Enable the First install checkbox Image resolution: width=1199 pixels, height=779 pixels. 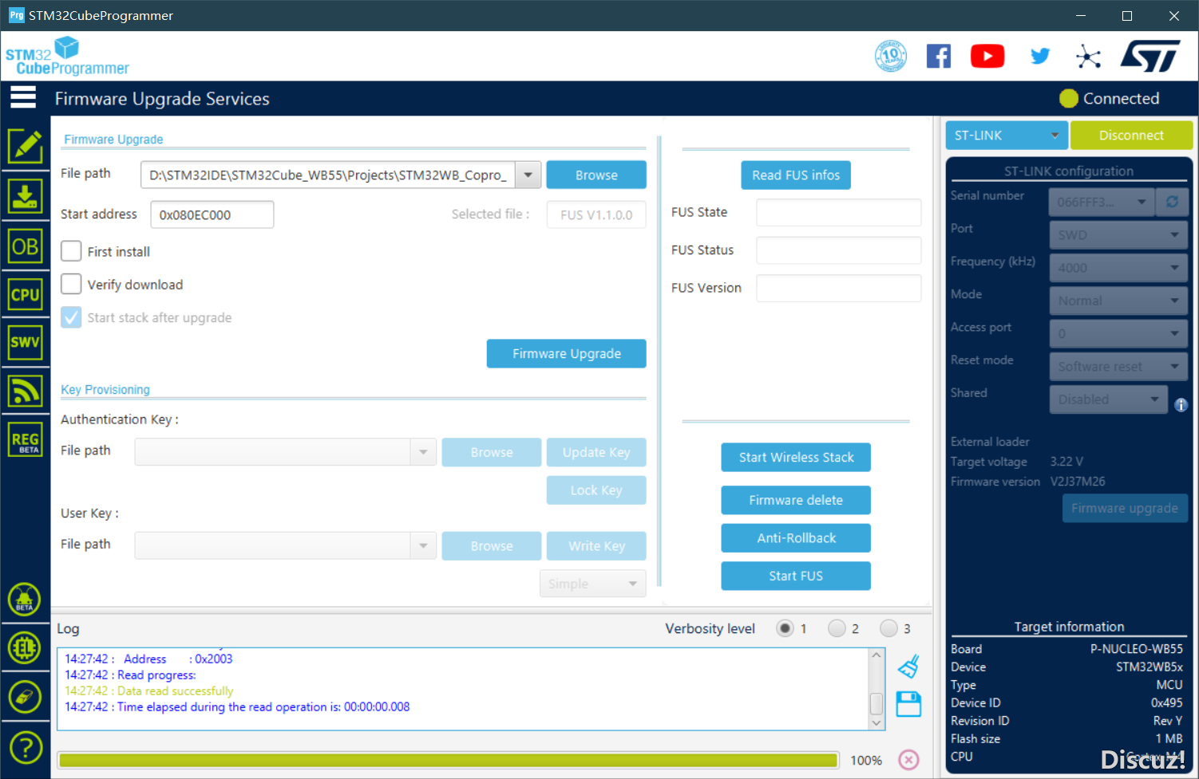(x=71, y=251)
